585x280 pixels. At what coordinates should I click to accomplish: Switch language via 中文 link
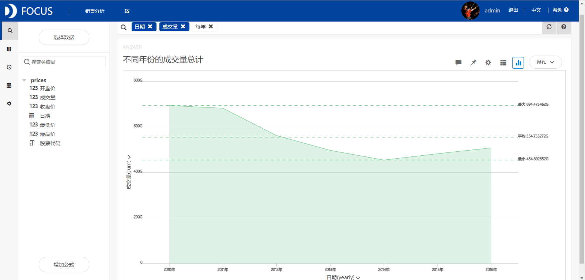point(536,10)
